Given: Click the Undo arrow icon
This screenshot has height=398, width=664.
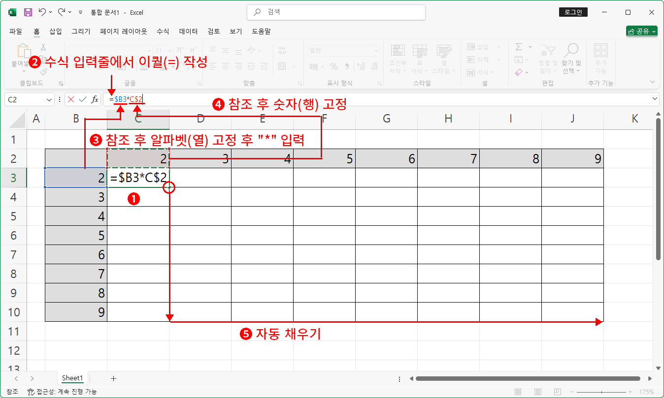Looking at the screenshot, I should [42, 12].
